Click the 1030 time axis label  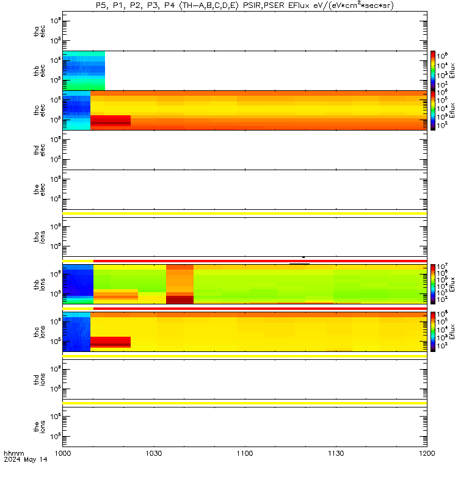[154, 453]
